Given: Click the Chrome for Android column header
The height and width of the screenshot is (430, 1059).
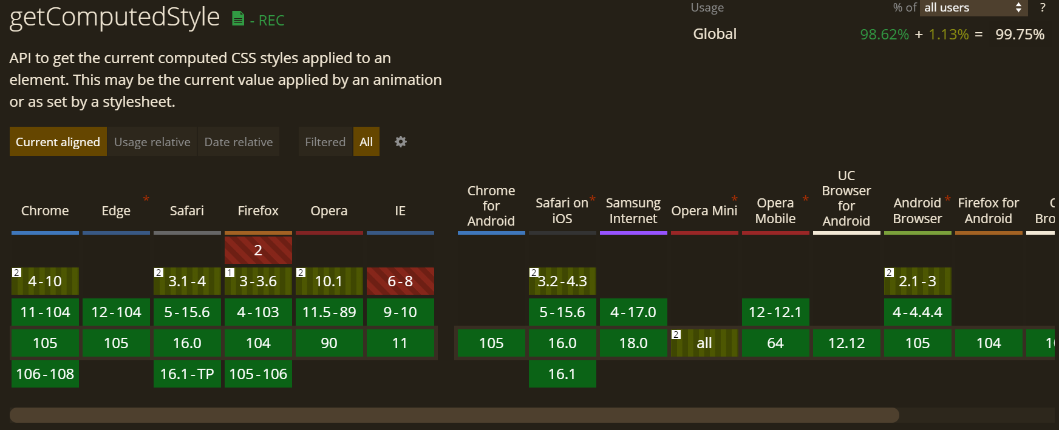Looking at the screenshot, I should [x=491, y=206].
